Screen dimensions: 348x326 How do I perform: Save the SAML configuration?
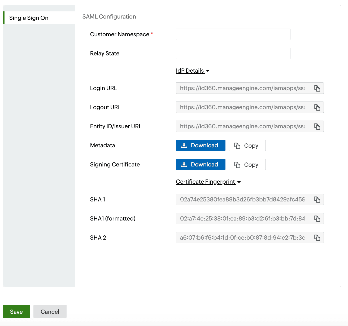pyautogui.click(x=16, y=311)
